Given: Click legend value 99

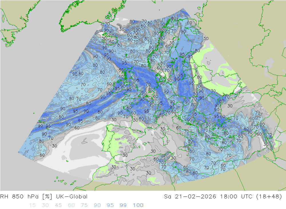Looking at the screenshot, I should (x=123, y=205).
